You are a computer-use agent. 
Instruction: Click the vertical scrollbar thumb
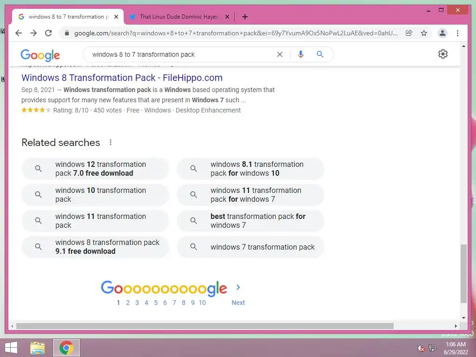(x=463, y=273)
